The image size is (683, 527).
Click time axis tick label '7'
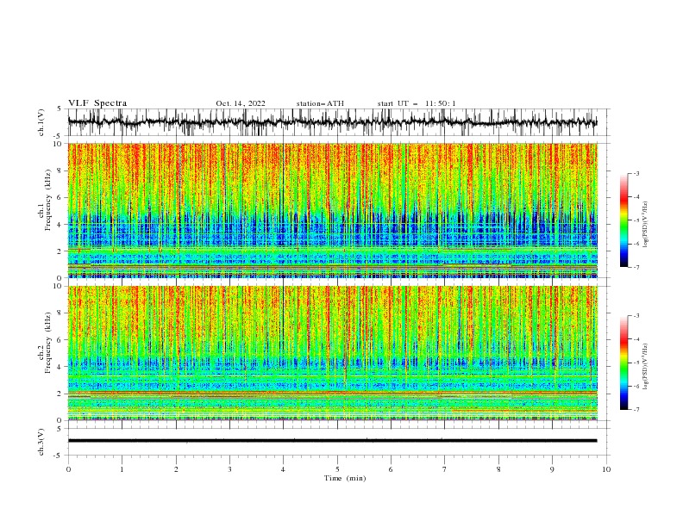tap(445, 469)
